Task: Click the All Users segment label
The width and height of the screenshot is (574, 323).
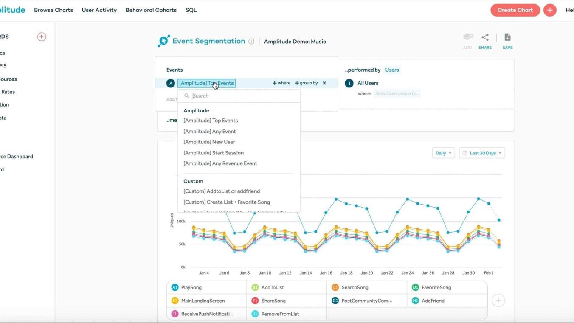Action: [368, 83]
